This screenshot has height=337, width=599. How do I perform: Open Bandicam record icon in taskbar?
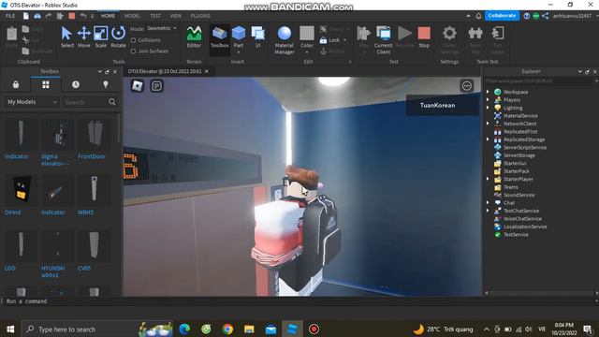314,329
